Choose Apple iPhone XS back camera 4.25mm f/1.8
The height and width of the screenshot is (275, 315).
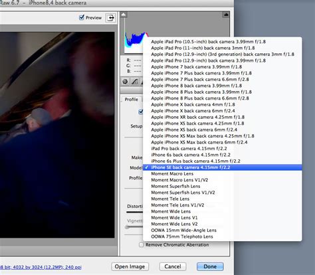[x=223, y=124]
